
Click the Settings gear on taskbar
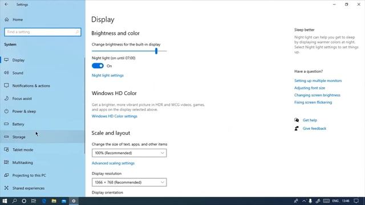tap(74, 201)
